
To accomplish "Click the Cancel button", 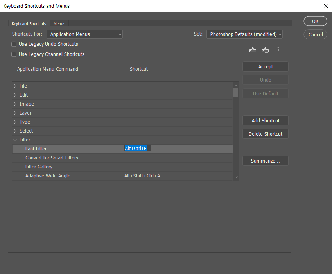I will coord(315,34).
